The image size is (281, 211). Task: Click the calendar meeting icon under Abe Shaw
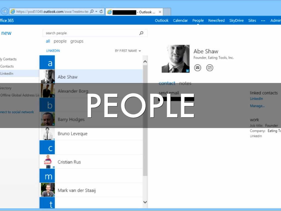click(x=210, y=68)
